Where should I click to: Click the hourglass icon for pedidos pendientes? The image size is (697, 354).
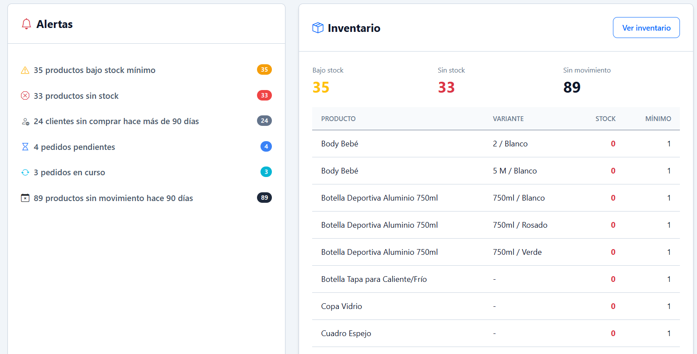(x=25, y=147)
